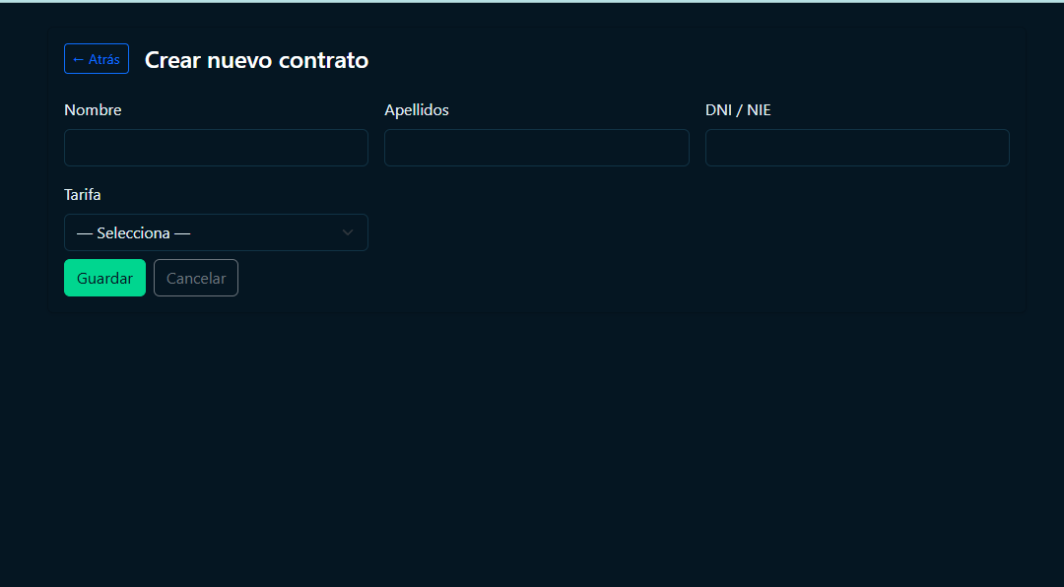Click the chevron icon in the Tarifa selector

(x=347, y=232)
